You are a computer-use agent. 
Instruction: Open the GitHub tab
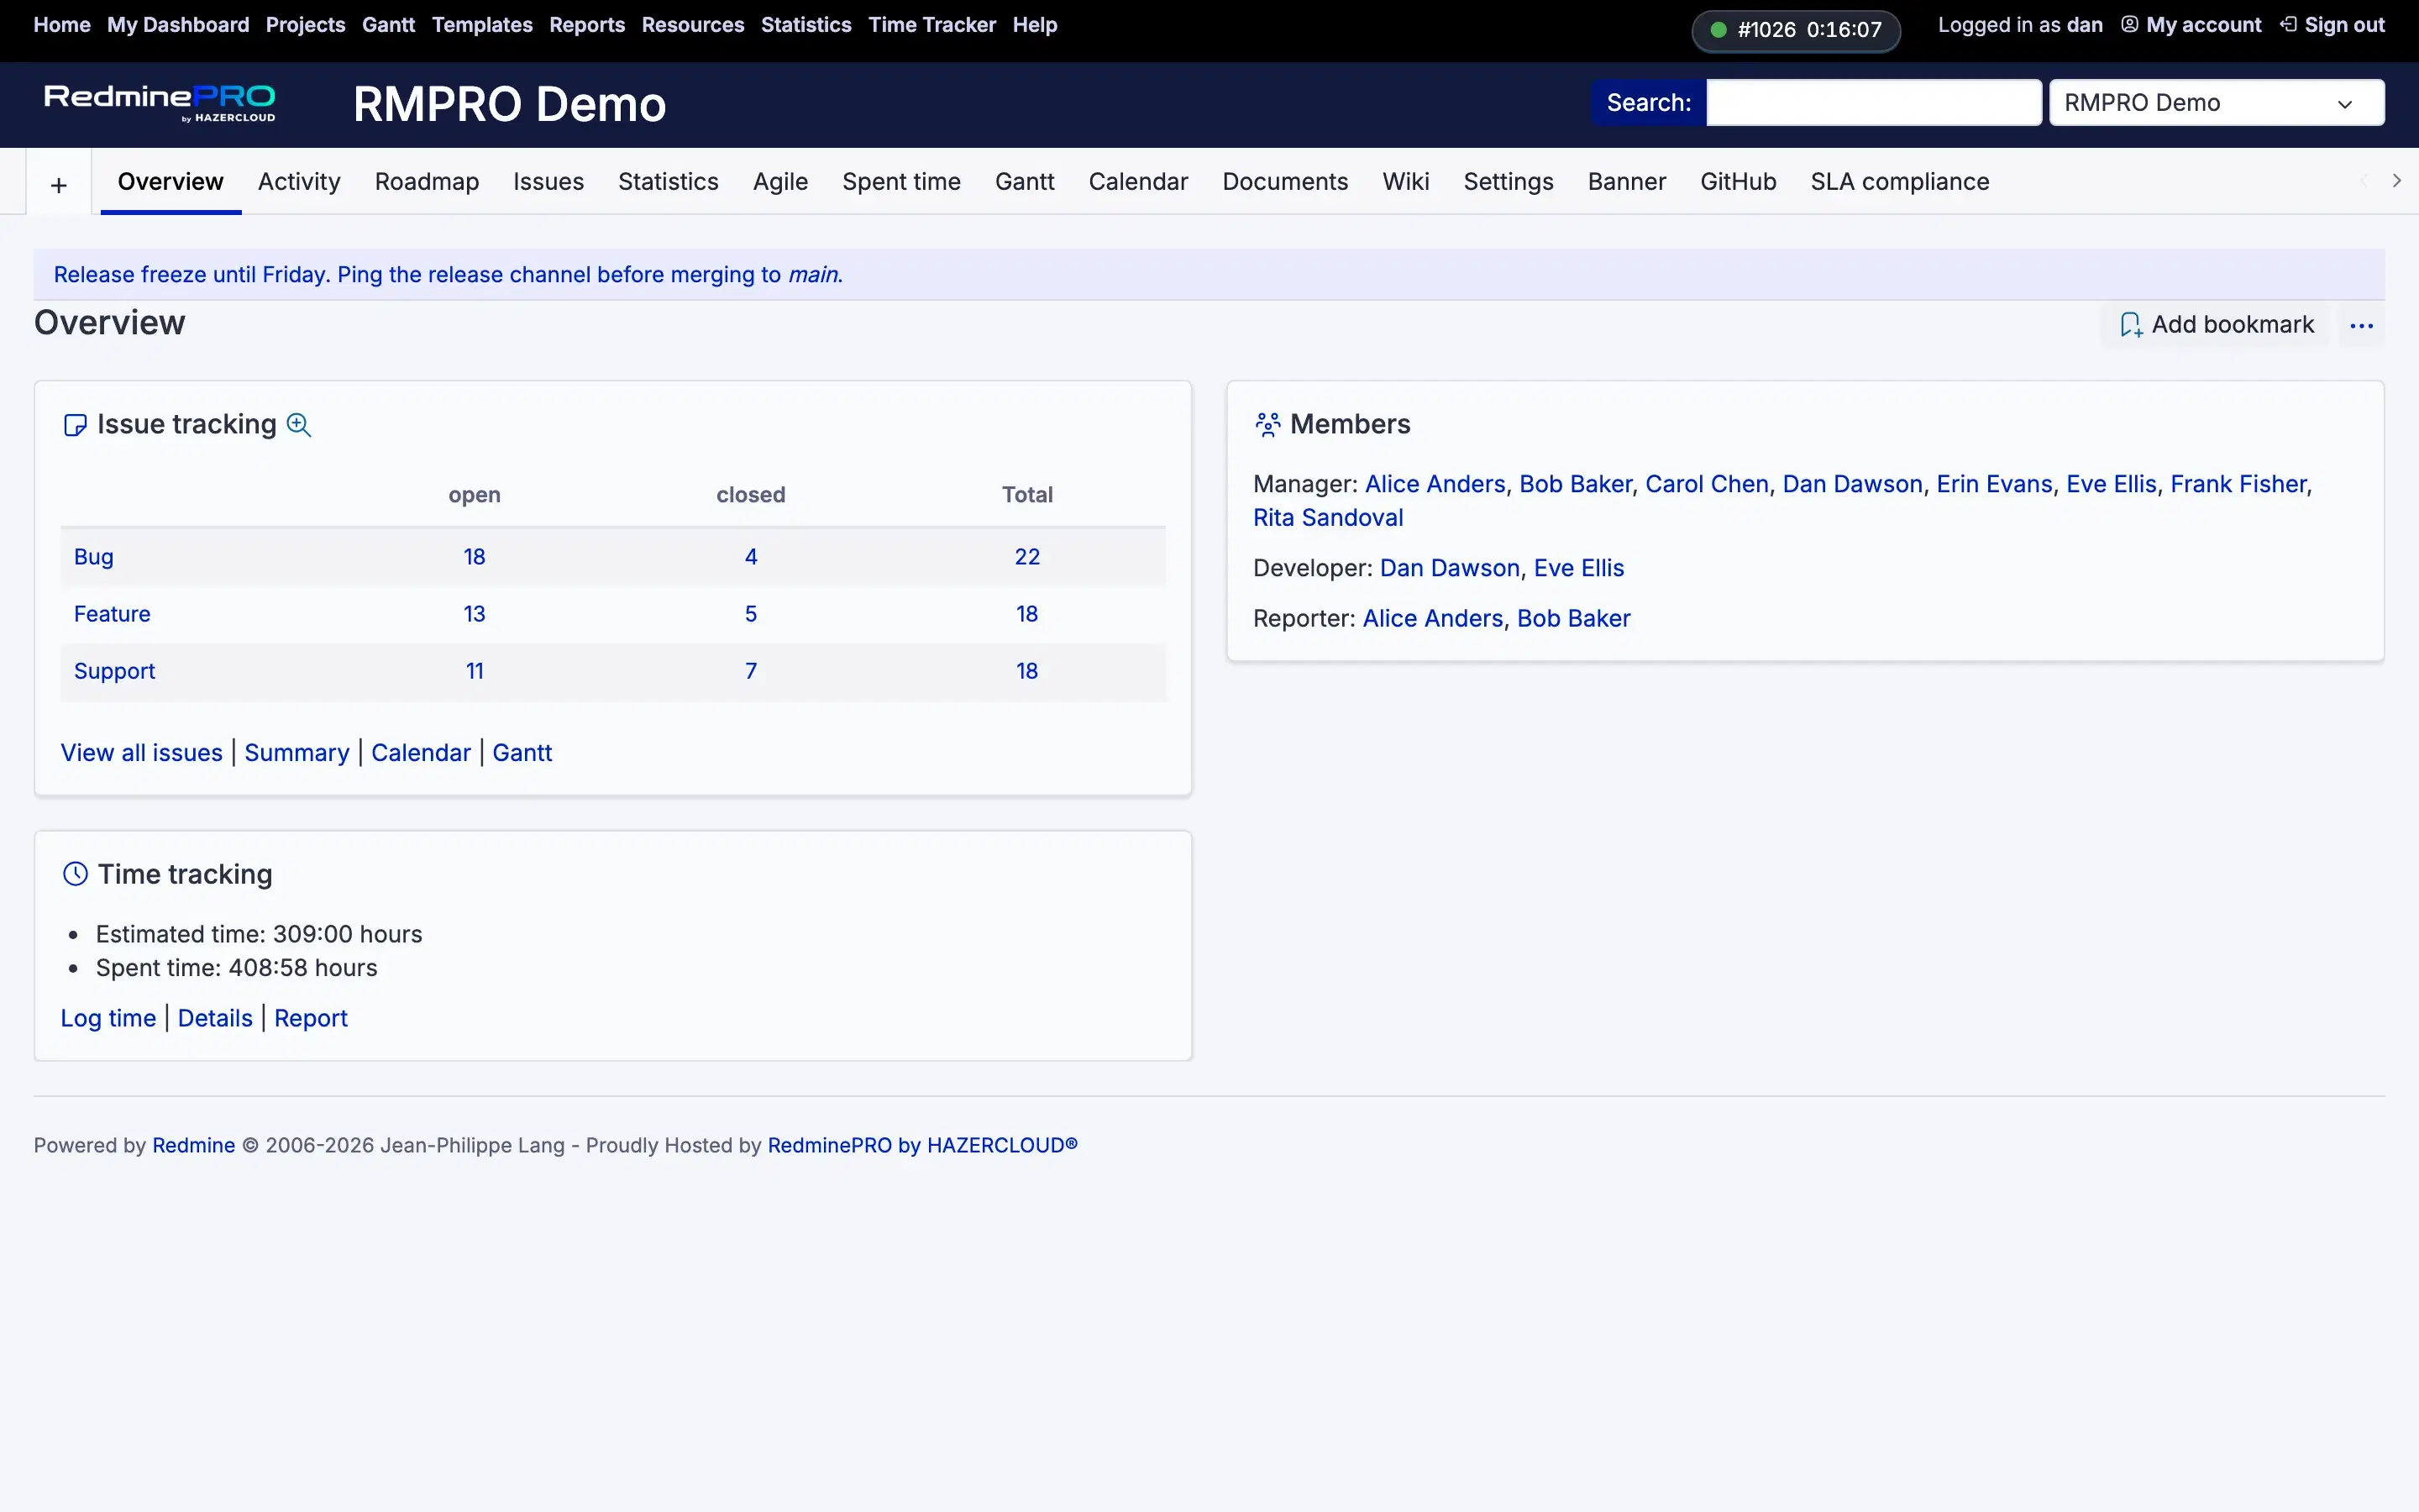click(x=1737, y=182)
